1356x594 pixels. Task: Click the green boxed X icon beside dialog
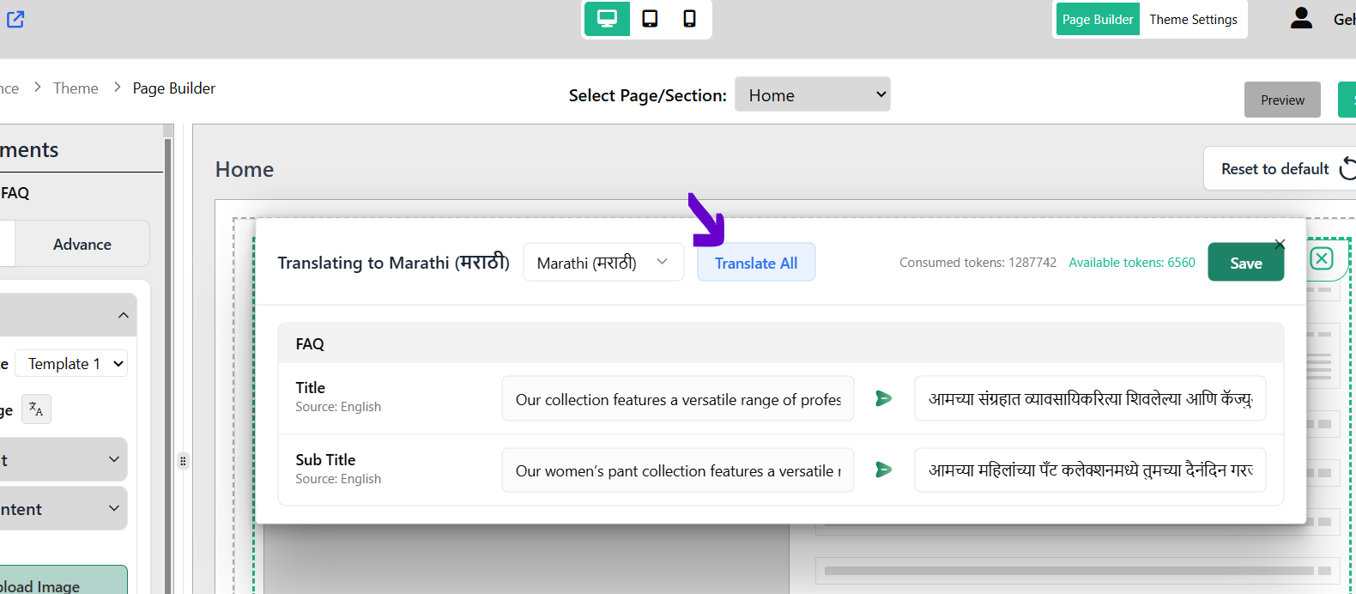point(1322,258)
